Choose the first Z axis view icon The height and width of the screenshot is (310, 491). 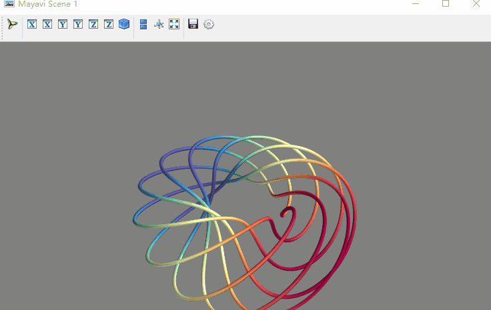click(x=93, y=24)
